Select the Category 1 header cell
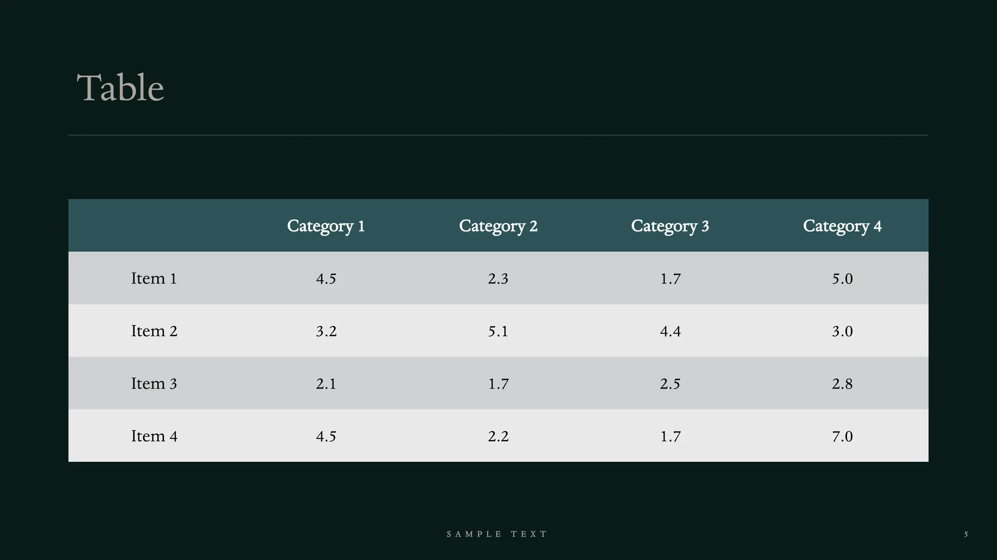This screenshot has width=997, height=560. pos(326,226)
